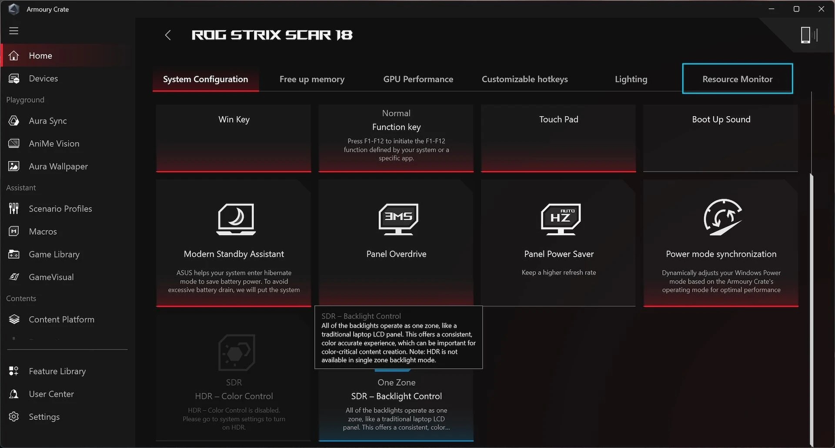Toggle the Boot Up Sound

click(x=720, y=138)
